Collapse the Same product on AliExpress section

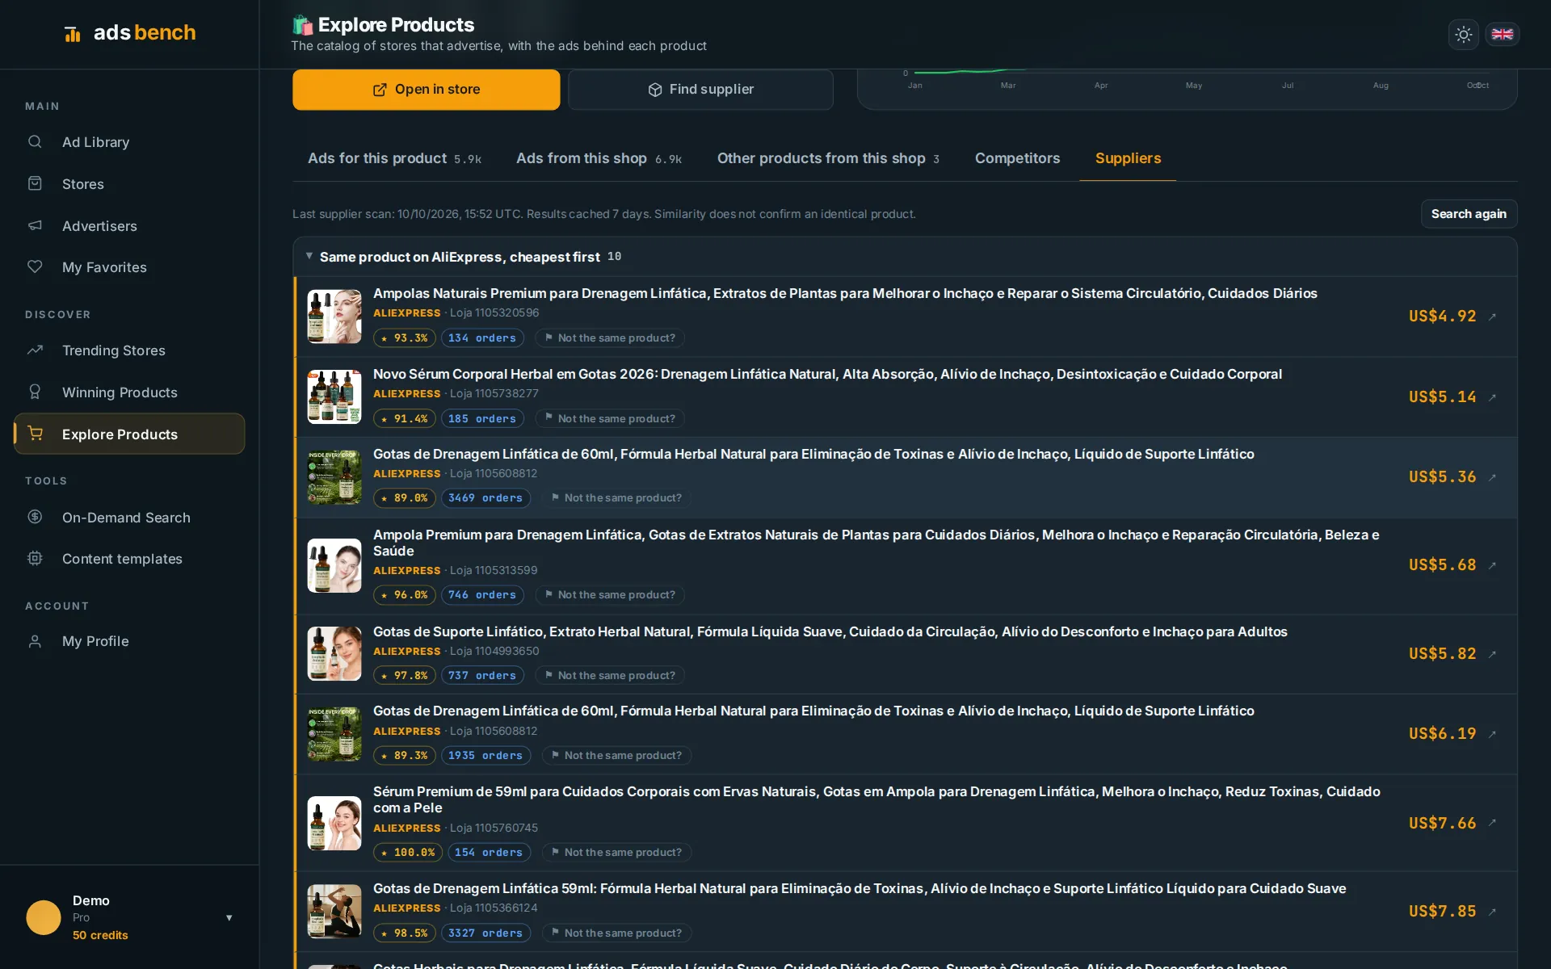[x=309, y=256]
